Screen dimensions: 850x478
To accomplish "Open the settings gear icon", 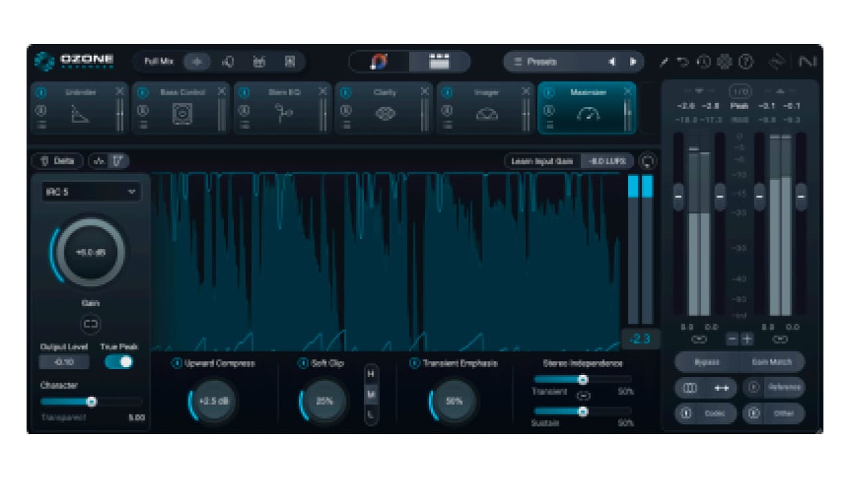I will tap(724, 62).
